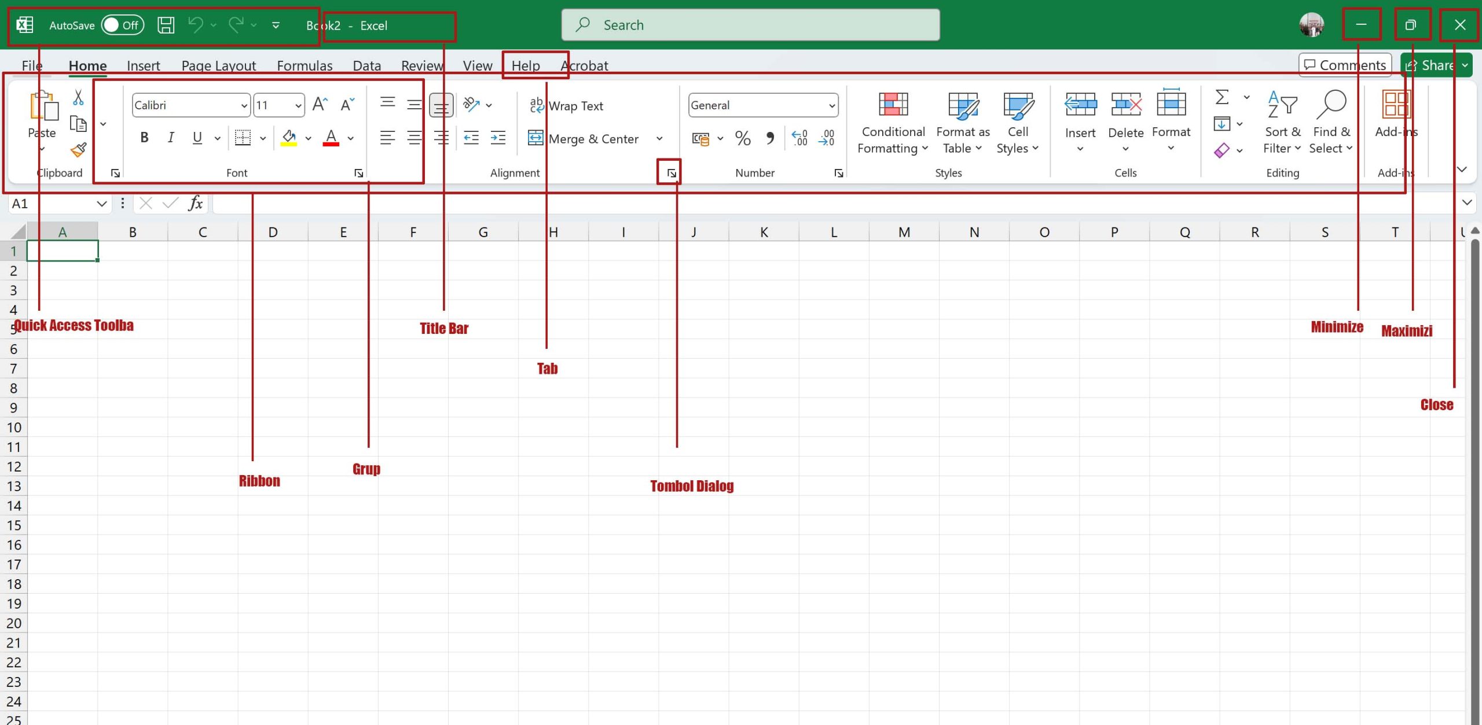The width and height of the screenshot is (1482, 725).
Task: Click the Cut scissors icon
Action: (x=78, y=97)
